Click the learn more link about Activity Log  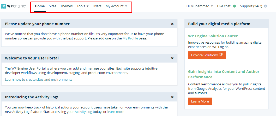coord(116,112)
